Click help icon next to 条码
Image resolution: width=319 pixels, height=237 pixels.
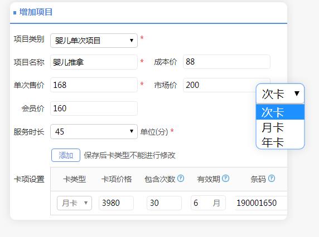272,179
